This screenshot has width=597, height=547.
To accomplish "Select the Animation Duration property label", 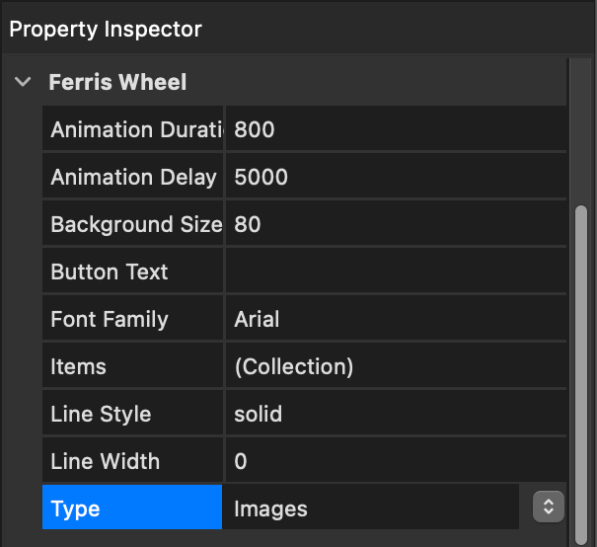I will click(132, 129).
